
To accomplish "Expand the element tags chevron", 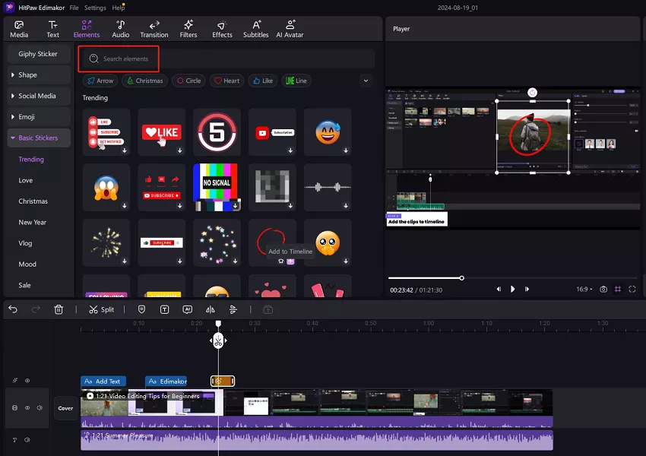I will 366,81.
